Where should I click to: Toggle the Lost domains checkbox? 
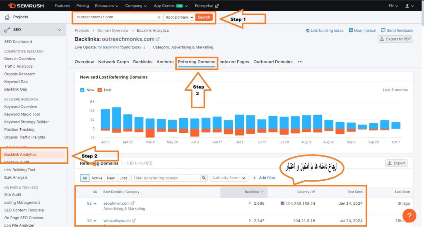pos(99,90)
